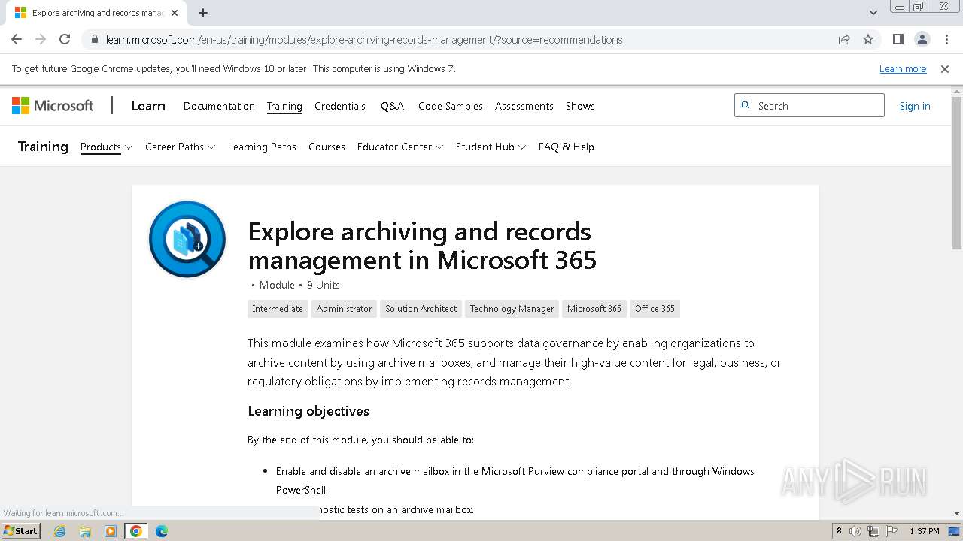Click the Solution Architect tag
This screenshot has height=541, width=963.
421,309
